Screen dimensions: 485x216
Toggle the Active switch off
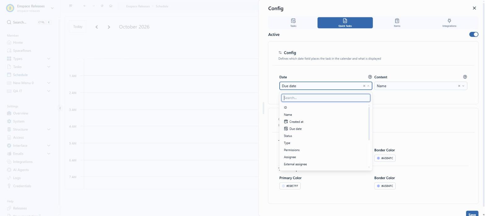[474, 34]
